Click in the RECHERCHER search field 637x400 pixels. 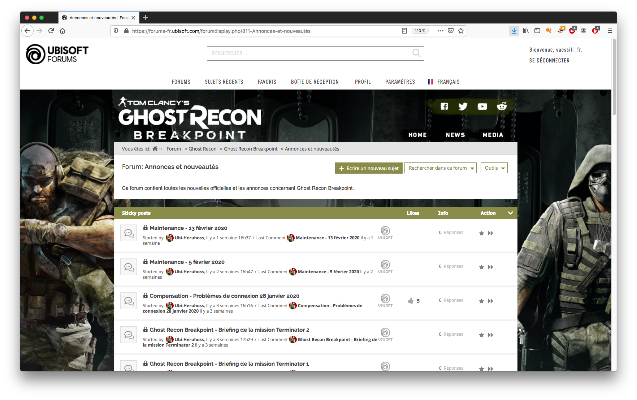pyautogui.click(x=316, y=53)
